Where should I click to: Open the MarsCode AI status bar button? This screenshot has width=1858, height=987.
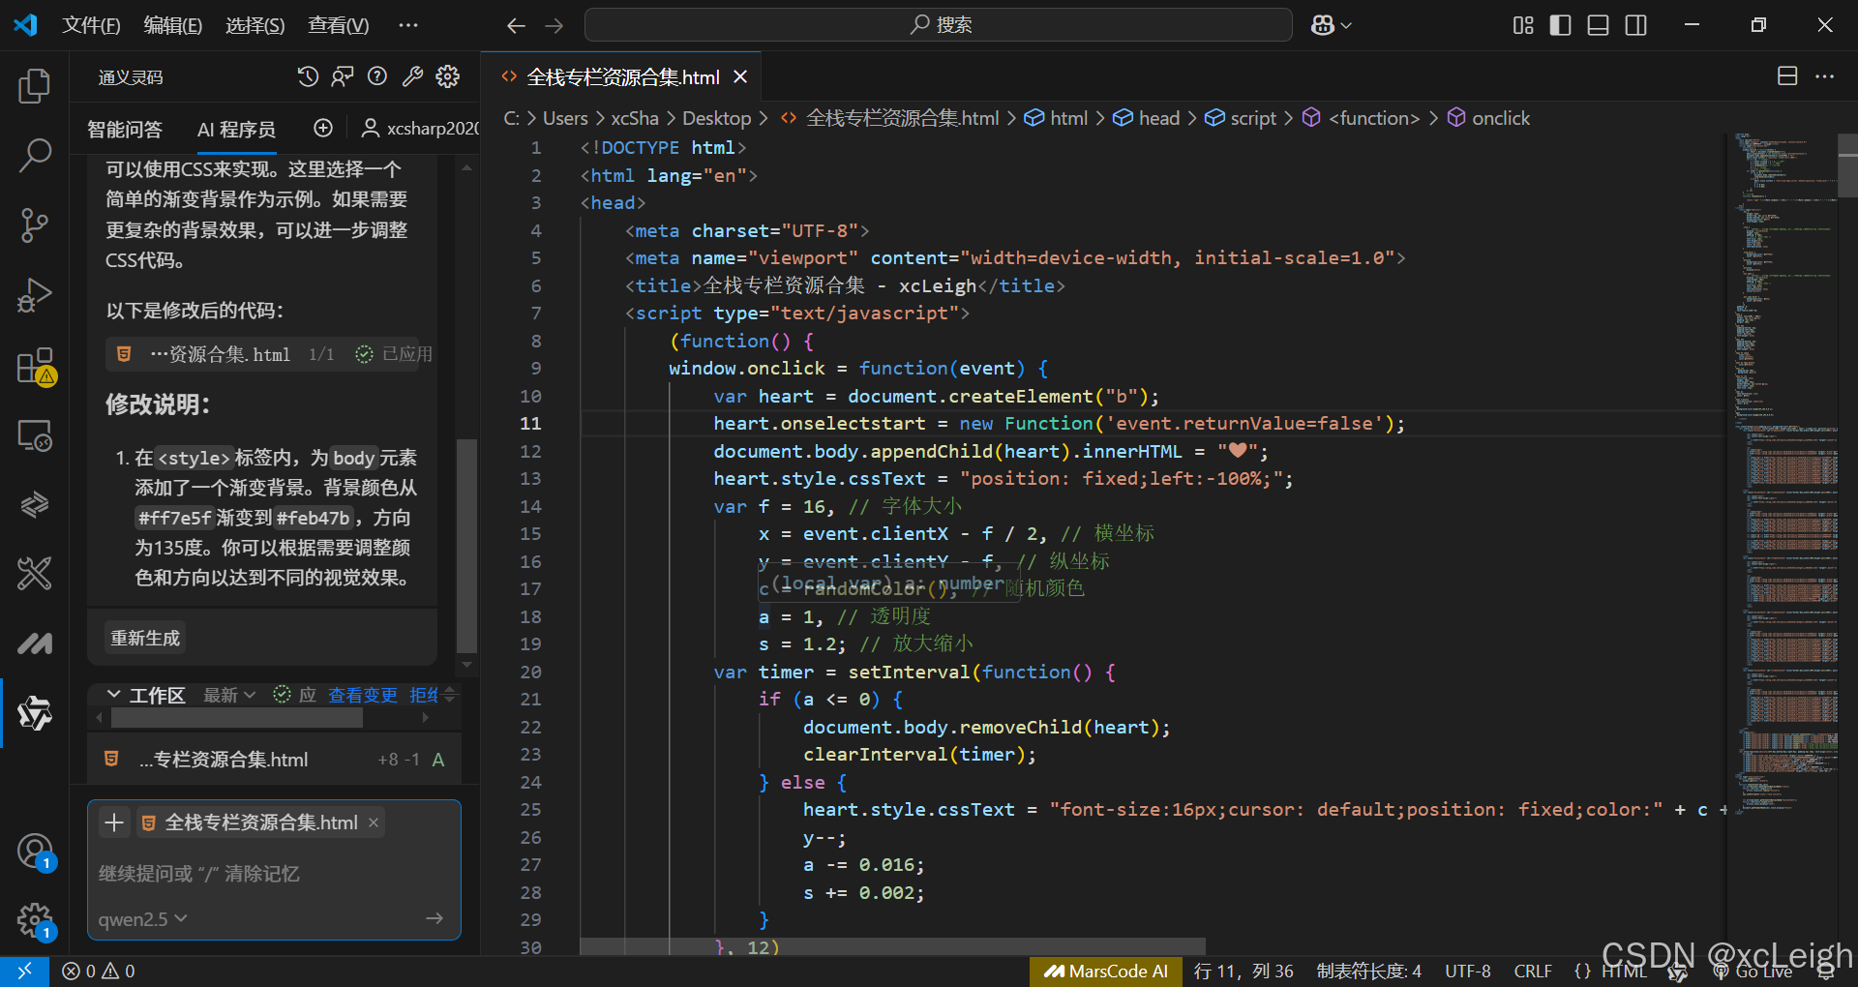click(x=1105, y=972)
